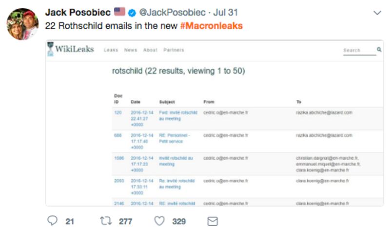Open document ID 120 link

(117, 112)
